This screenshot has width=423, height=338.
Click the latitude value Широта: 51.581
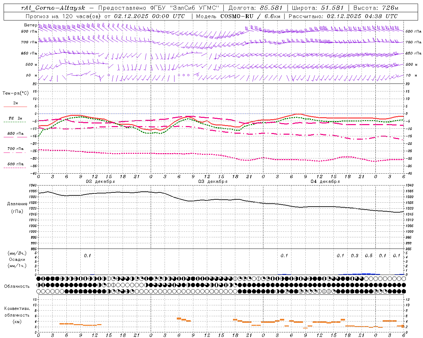coord(318,8)
